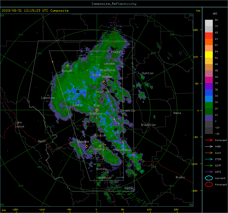Click the yellow diamond marker at Olds
This screenshot has width=228, height=213.
pyautogui.click(x=97, y=110)
